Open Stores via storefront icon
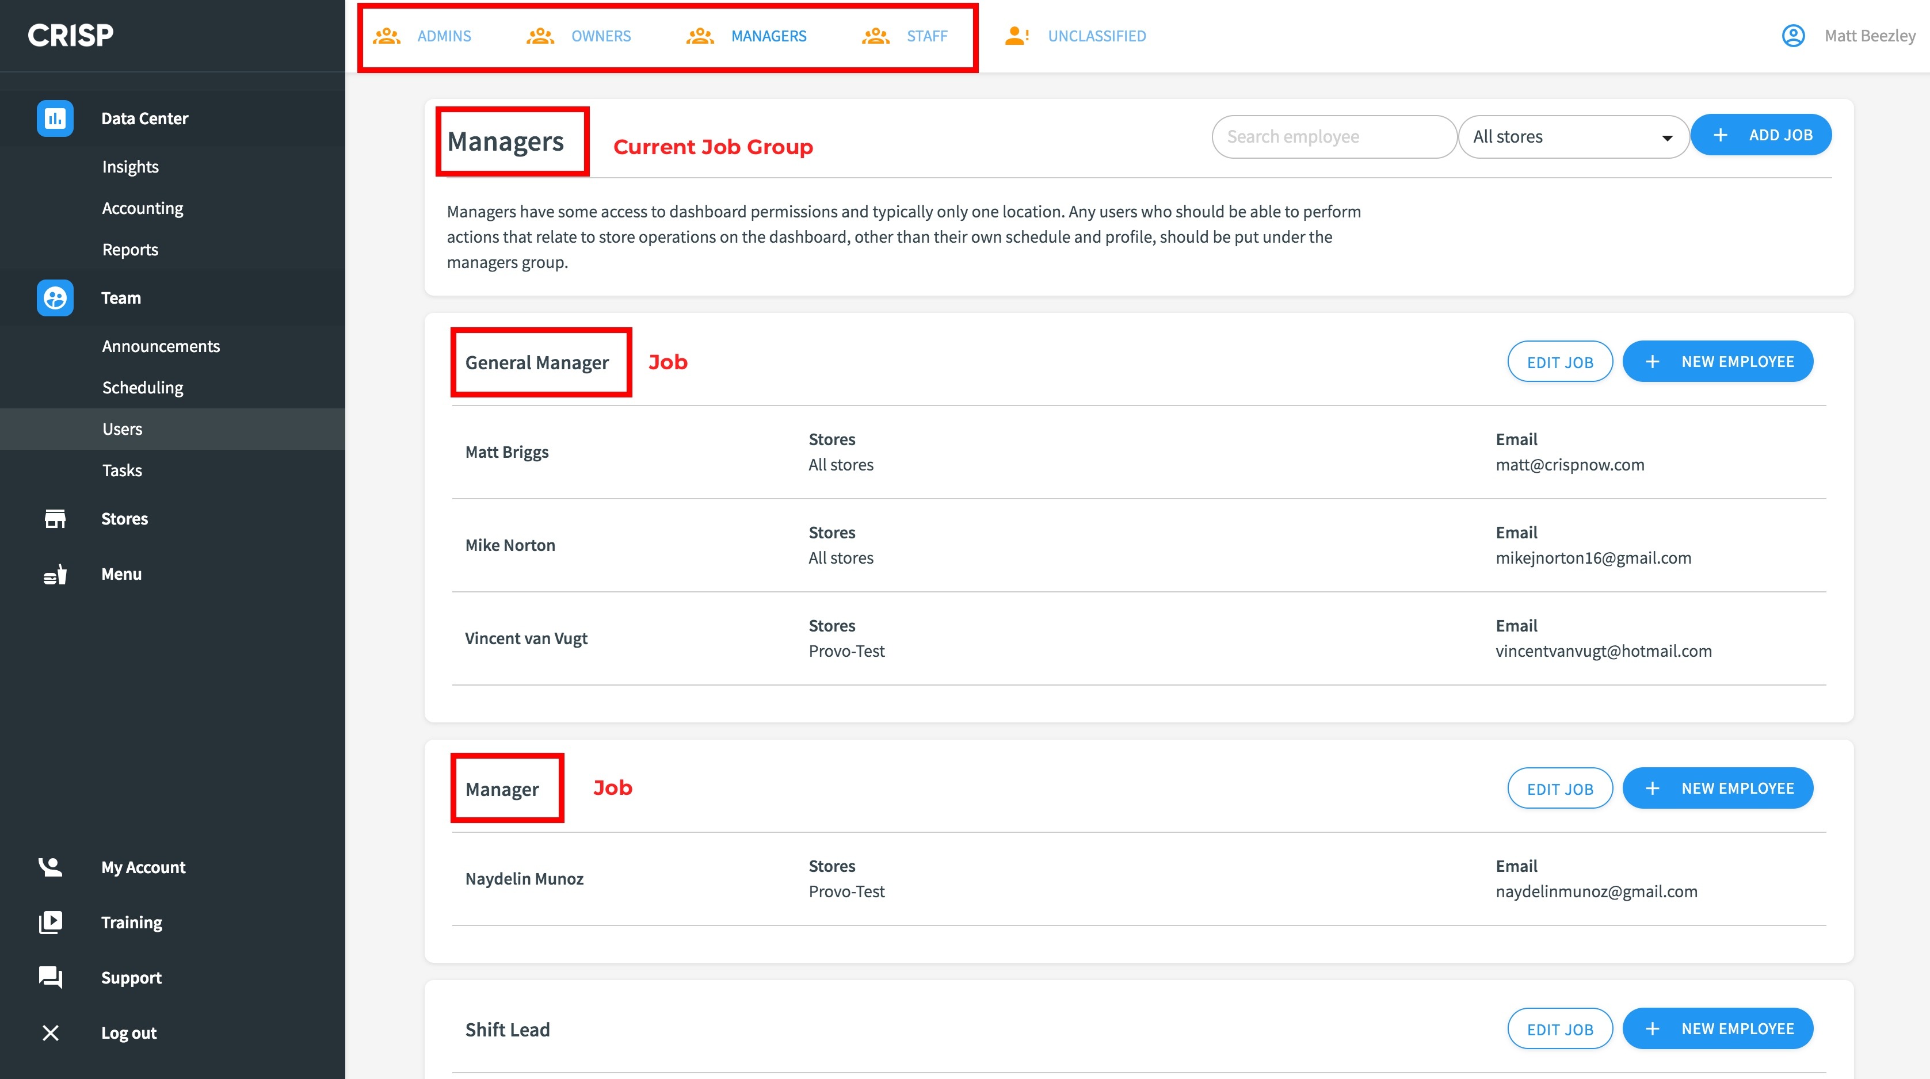Viewport: 1930px width, 1079px height. tap(55, 519)
